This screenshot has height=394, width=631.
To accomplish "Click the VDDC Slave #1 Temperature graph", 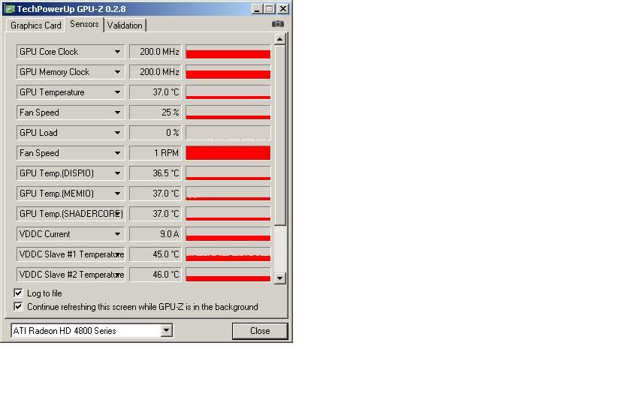I will click(228, 254).
